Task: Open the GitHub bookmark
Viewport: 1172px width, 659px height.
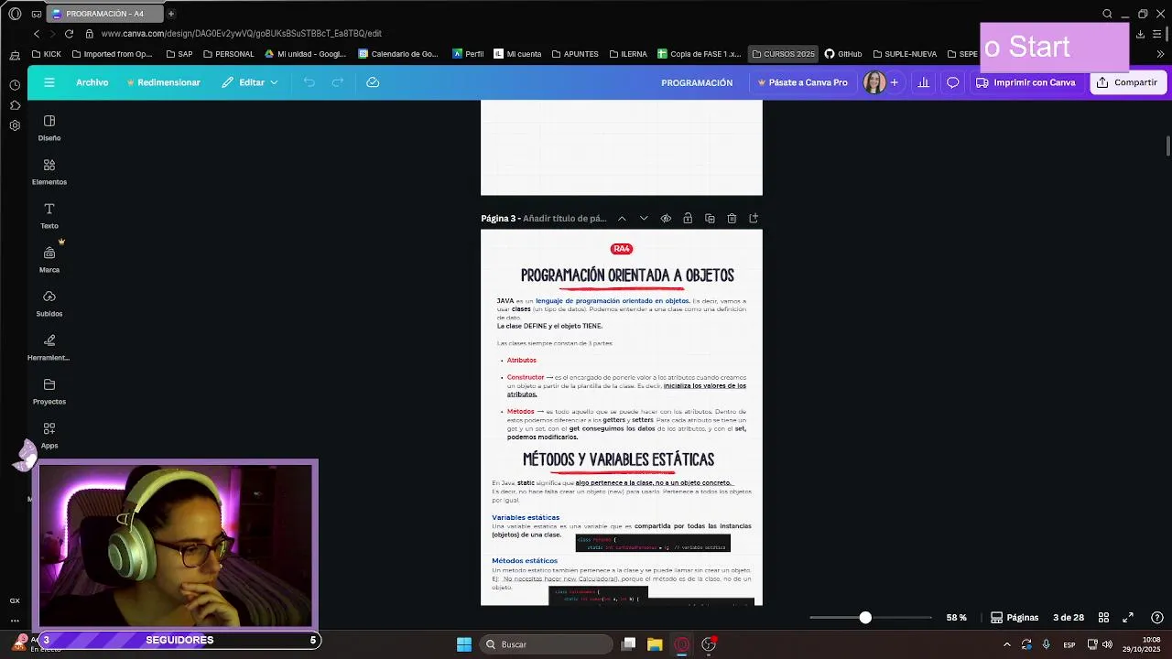Action: point(842,54)
